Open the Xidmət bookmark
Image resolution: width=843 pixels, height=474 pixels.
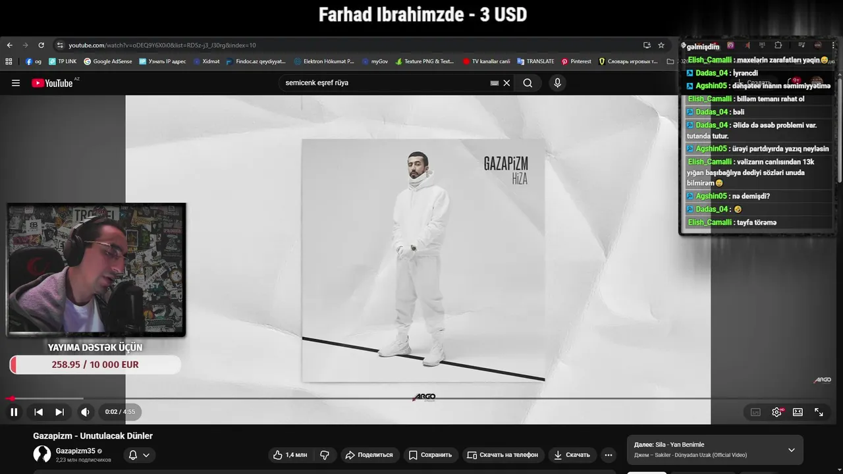click(x=206, y=61)
